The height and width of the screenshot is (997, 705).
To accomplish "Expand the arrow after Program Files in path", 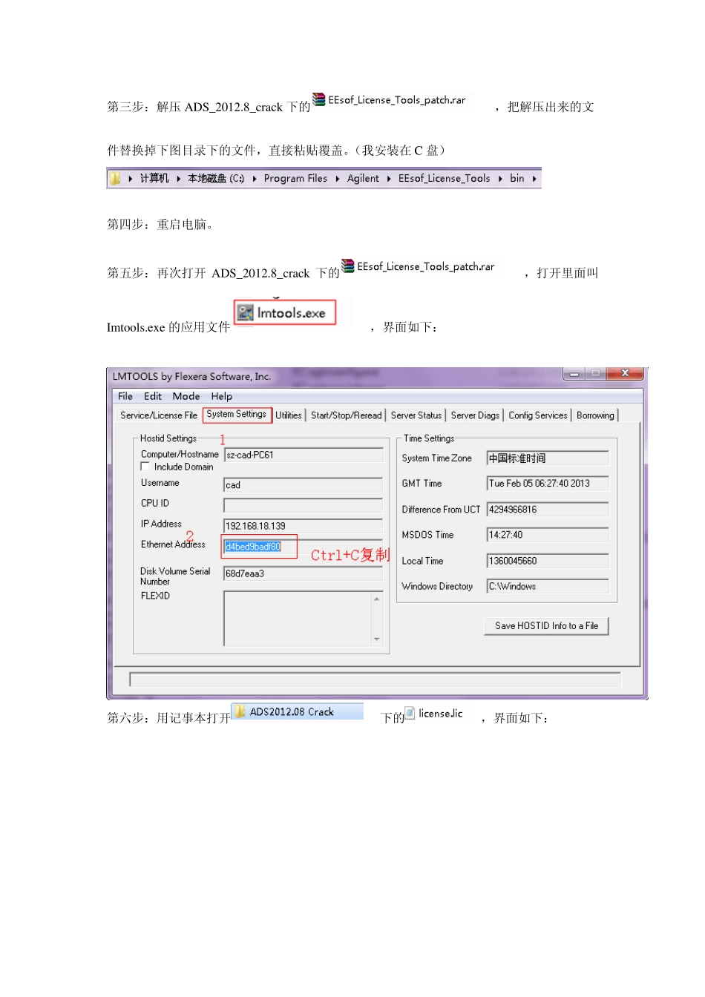I will coord(338,179).
